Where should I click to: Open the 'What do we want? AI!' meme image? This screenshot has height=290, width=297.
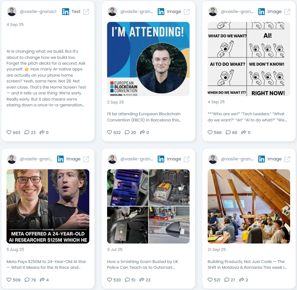pyautogui.click(x=249, y=59)
